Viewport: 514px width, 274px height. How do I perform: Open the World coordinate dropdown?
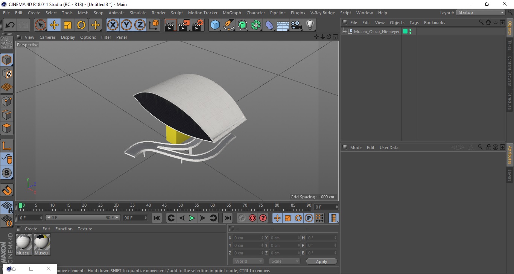click(248, 261)
